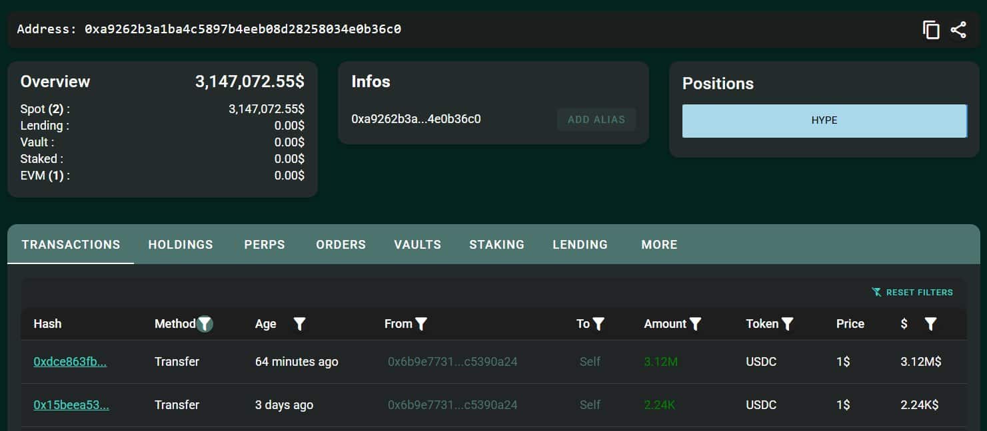Open the From column filter icon

point(421,324)
